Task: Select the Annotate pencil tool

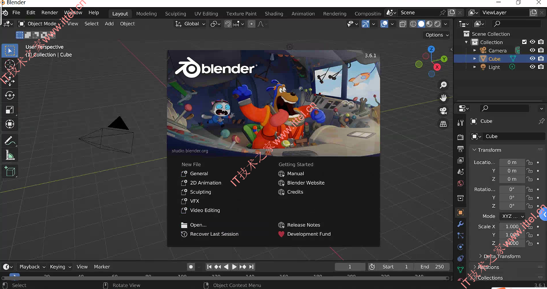Action: (10, 140)
